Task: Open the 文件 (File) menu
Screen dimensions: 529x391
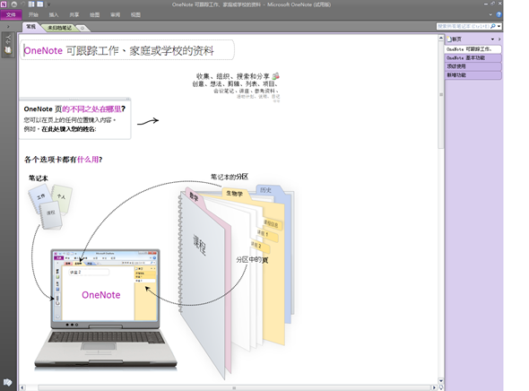Action: pyautogui.click(x=11, y=15)
